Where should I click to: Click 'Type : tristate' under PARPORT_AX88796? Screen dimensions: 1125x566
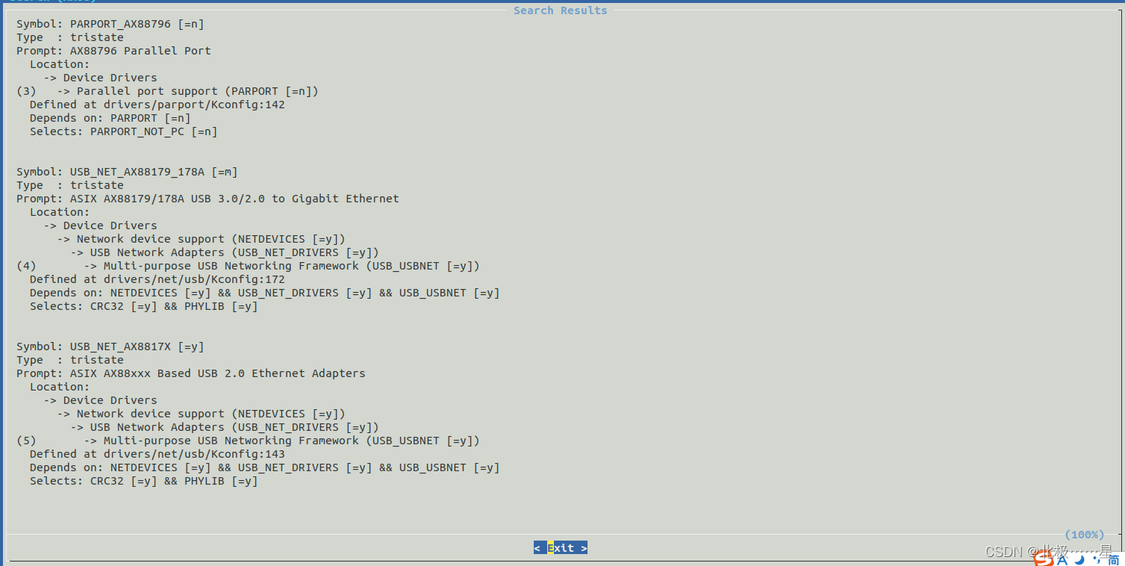point(70,37)
